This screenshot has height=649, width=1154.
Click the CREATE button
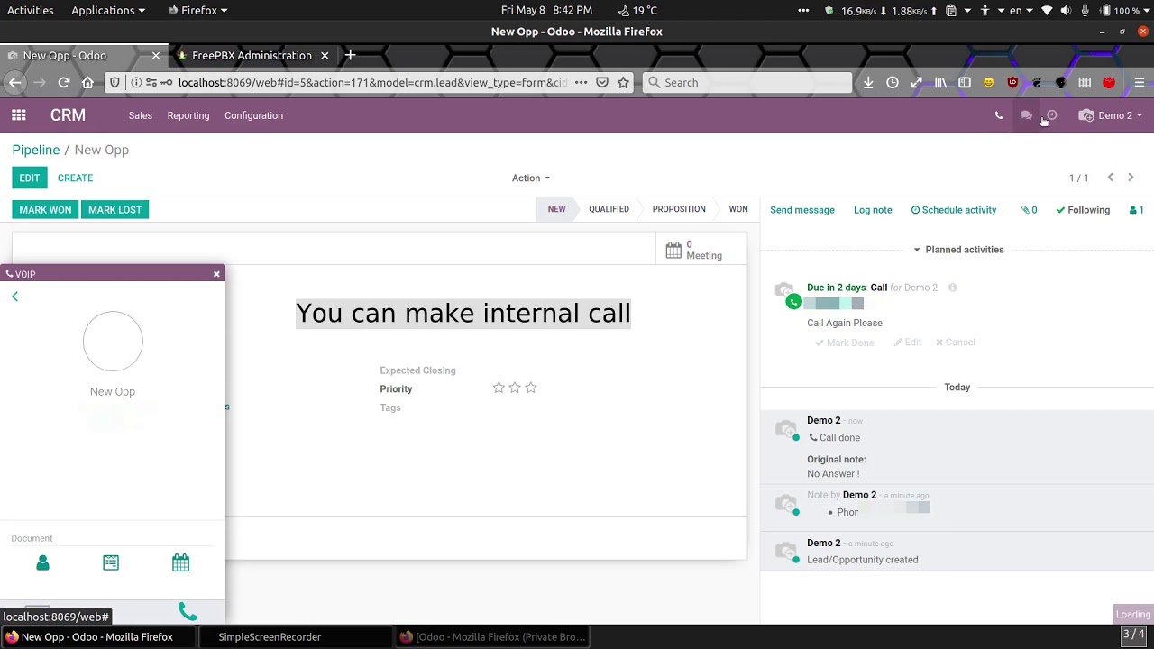point(75,178)
